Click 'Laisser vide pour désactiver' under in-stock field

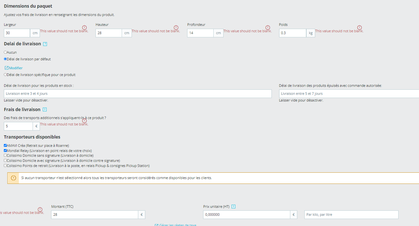(26, 100)
